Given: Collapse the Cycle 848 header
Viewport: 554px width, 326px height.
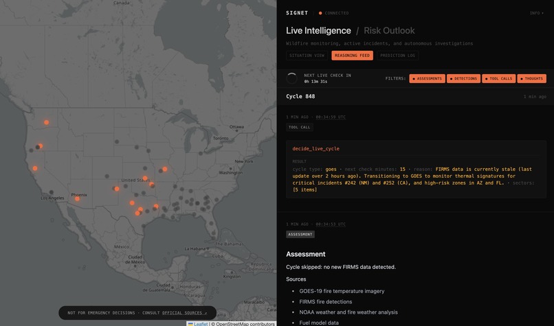Looking at the screenshot, I should (415, 96).
